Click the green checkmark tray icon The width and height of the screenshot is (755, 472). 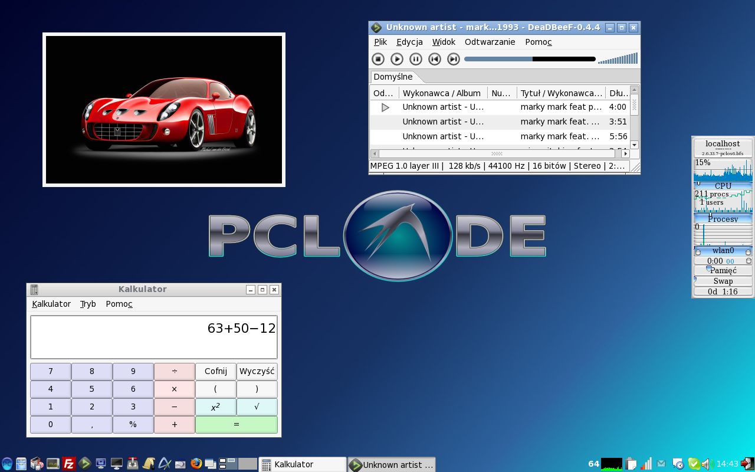pos(694,464)
